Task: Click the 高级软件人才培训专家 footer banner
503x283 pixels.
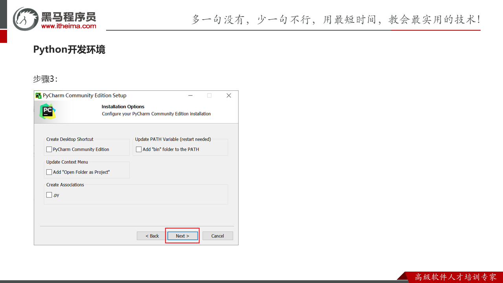Action: [455, 277]
